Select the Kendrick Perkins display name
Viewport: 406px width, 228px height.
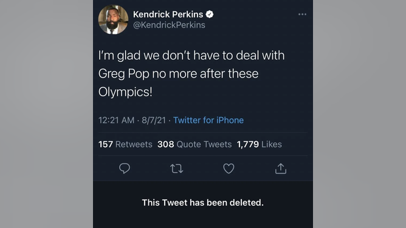click(168, 14)
